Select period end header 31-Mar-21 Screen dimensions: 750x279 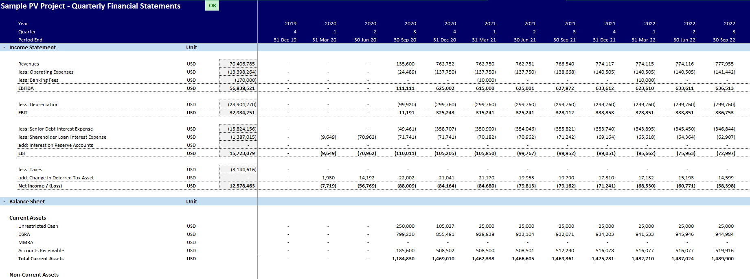tap(484, 40)
